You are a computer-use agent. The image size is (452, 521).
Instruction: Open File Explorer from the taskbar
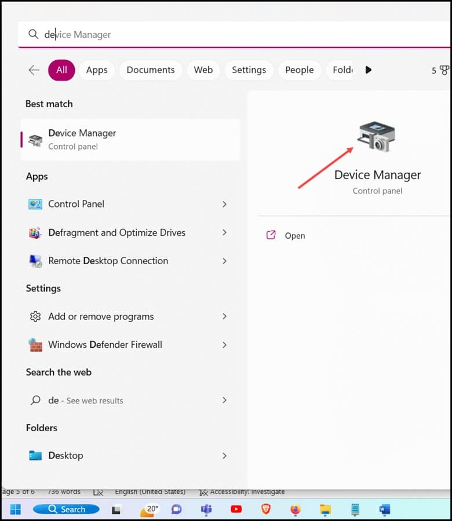(325, 509)
